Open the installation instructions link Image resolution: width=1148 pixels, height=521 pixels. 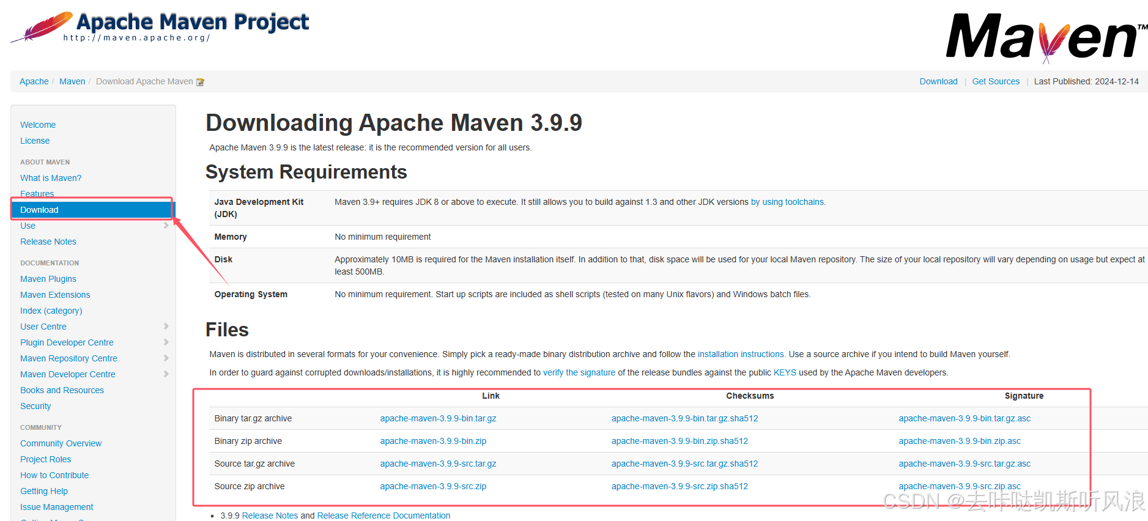[x=741, y=354]
